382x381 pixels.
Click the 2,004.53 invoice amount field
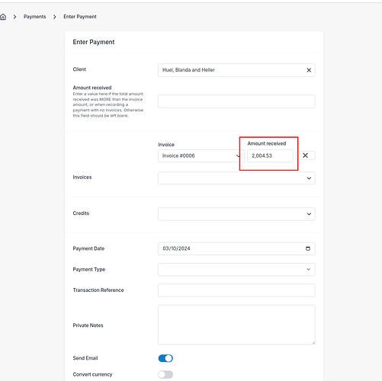pyautogui.click(x=270, y=155)
